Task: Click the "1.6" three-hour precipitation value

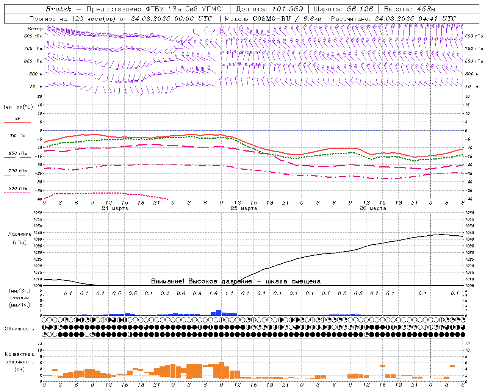Action: [x=213, y=293]
